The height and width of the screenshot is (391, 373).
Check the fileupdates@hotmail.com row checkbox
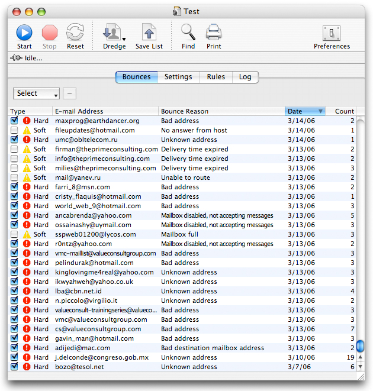pos(14,130)
